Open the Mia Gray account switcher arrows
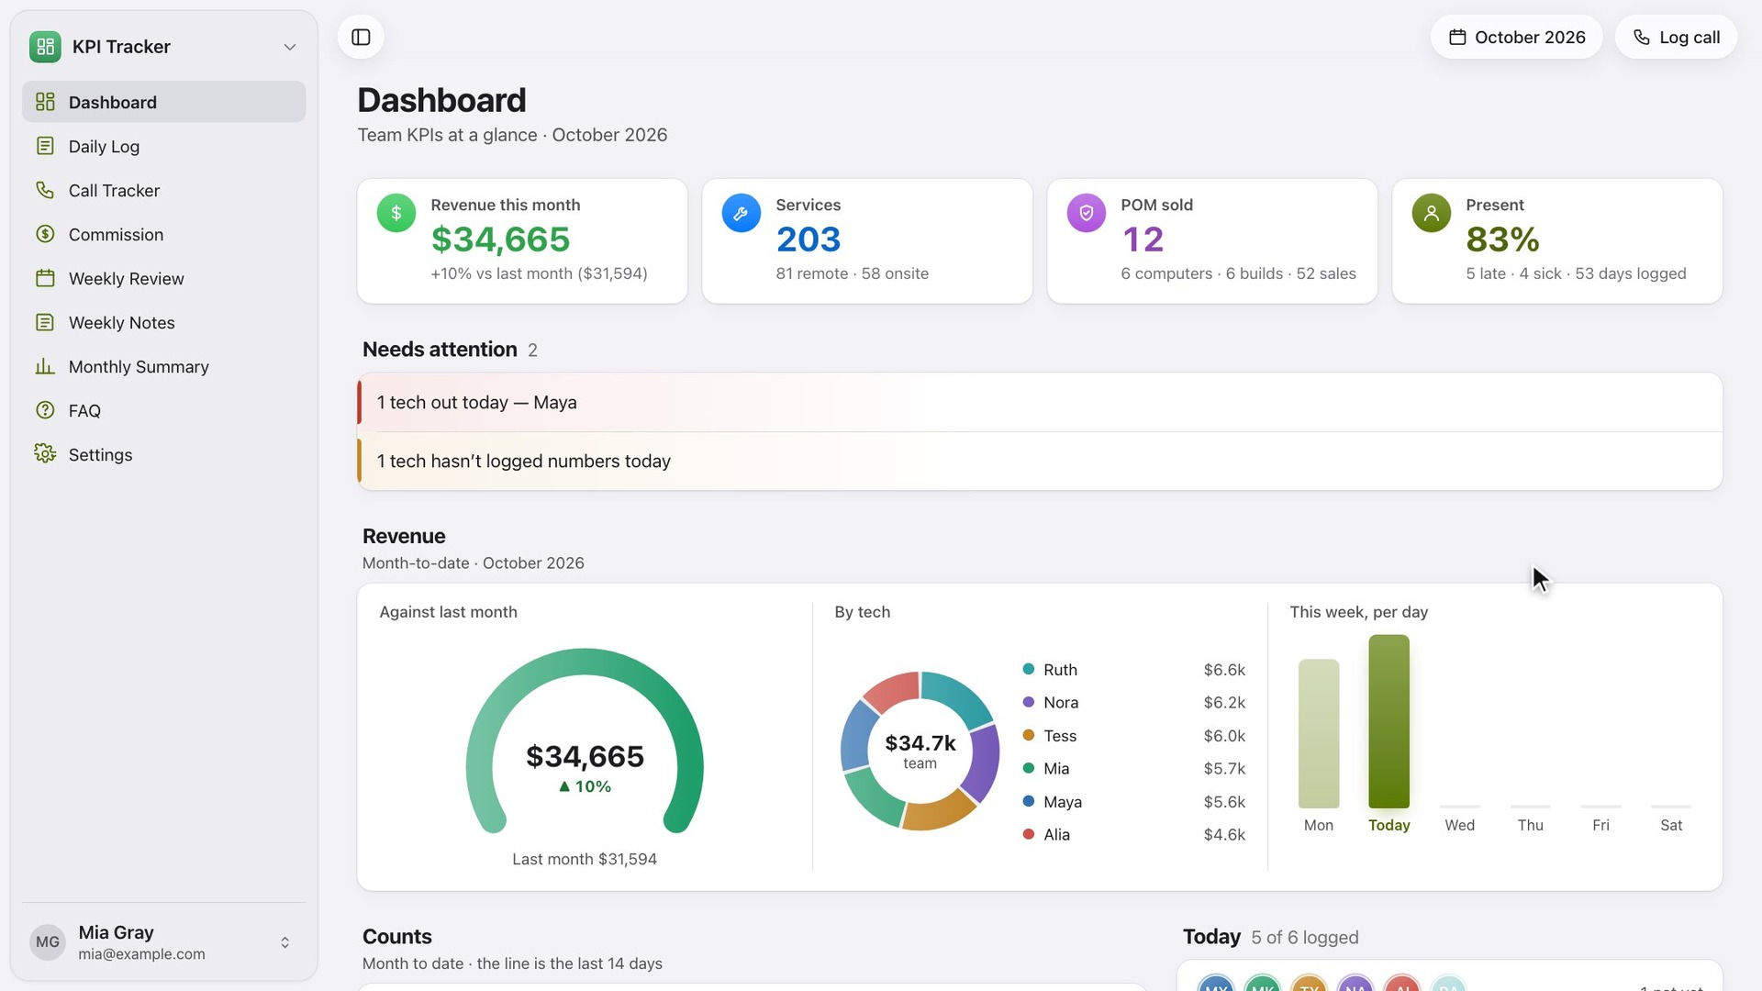This screenshot has width=1762, height=991. [285, 942]
